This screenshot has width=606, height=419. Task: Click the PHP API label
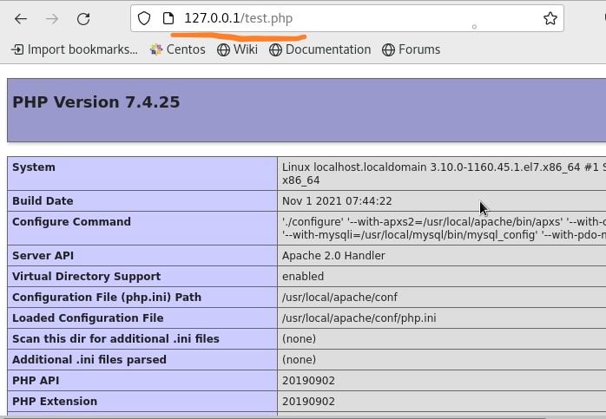[x=36, y=380]
